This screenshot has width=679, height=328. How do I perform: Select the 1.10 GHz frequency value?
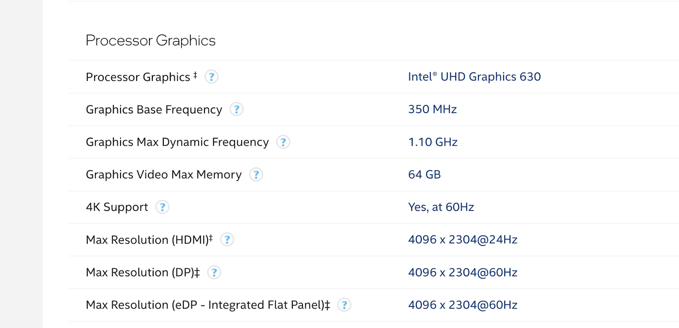click(x=432, y=142)
